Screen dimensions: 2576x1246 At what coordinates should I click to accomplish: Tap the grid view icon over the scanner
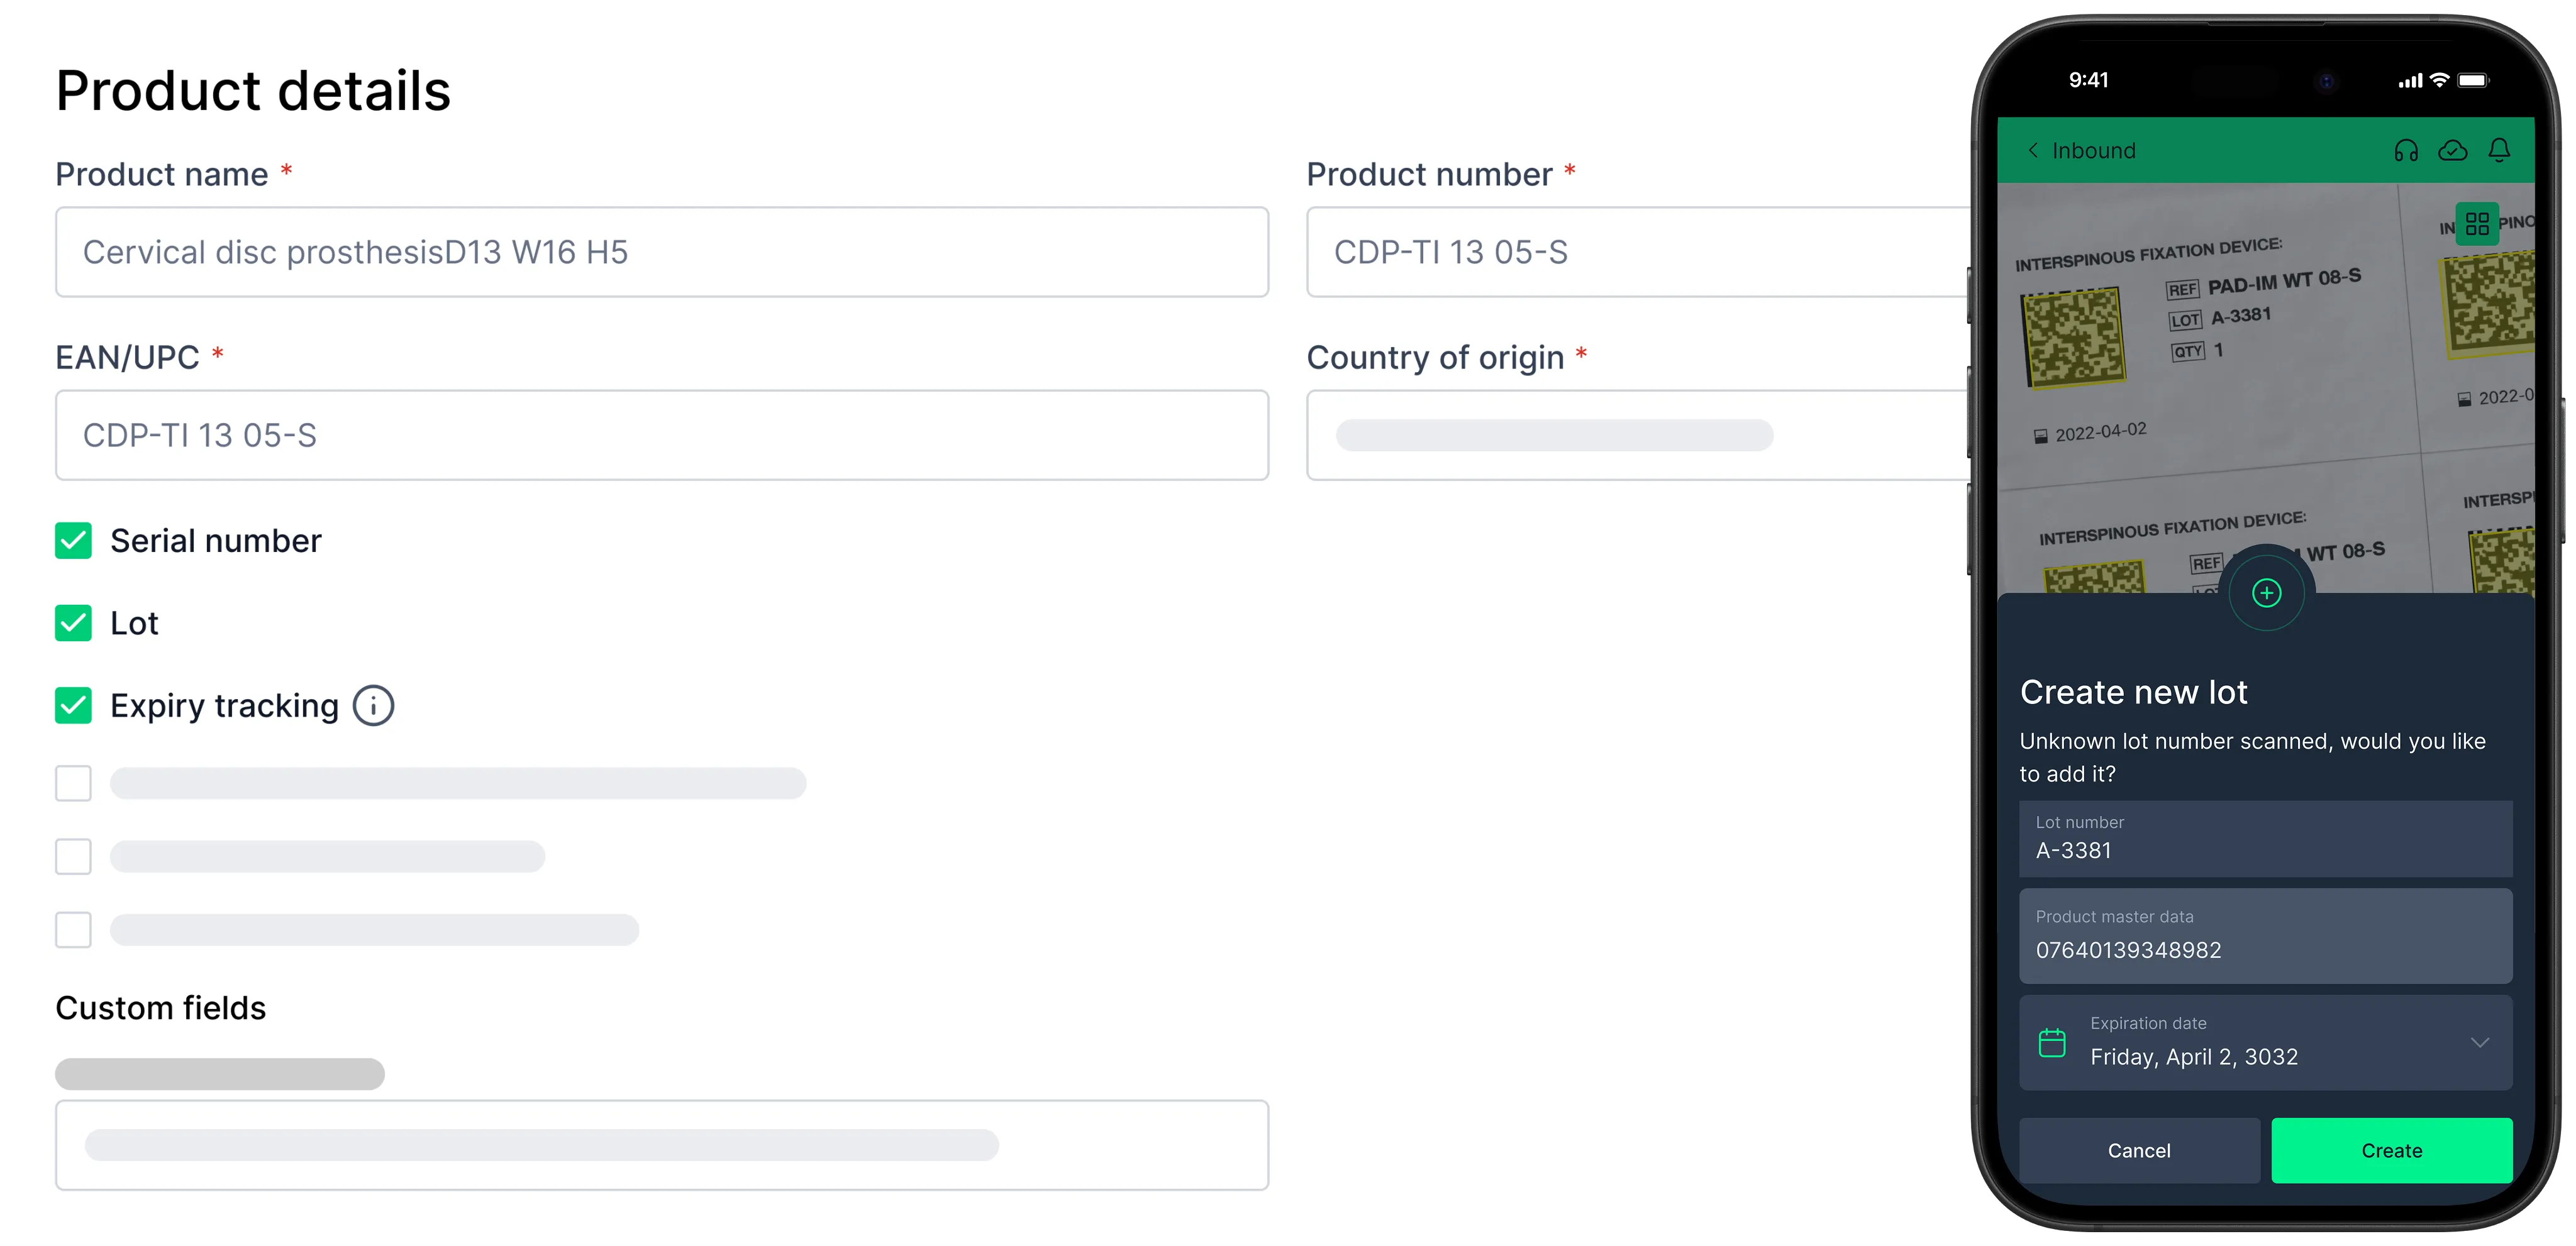click(x=2477, y=223)
